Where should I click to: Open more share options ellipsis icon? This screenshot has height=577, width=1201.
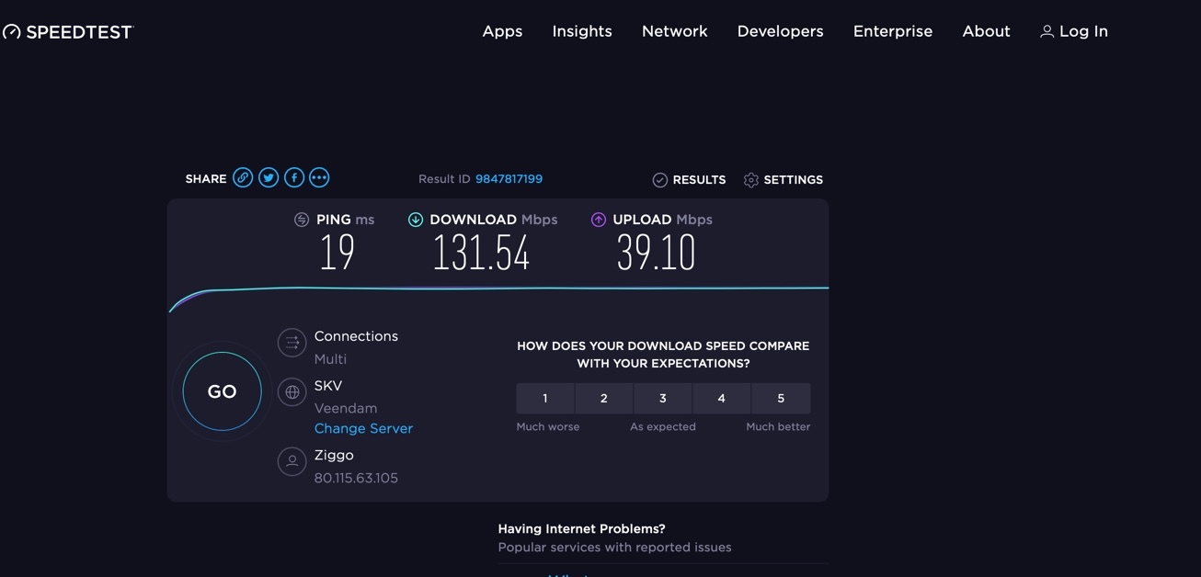tap(319, 177)
